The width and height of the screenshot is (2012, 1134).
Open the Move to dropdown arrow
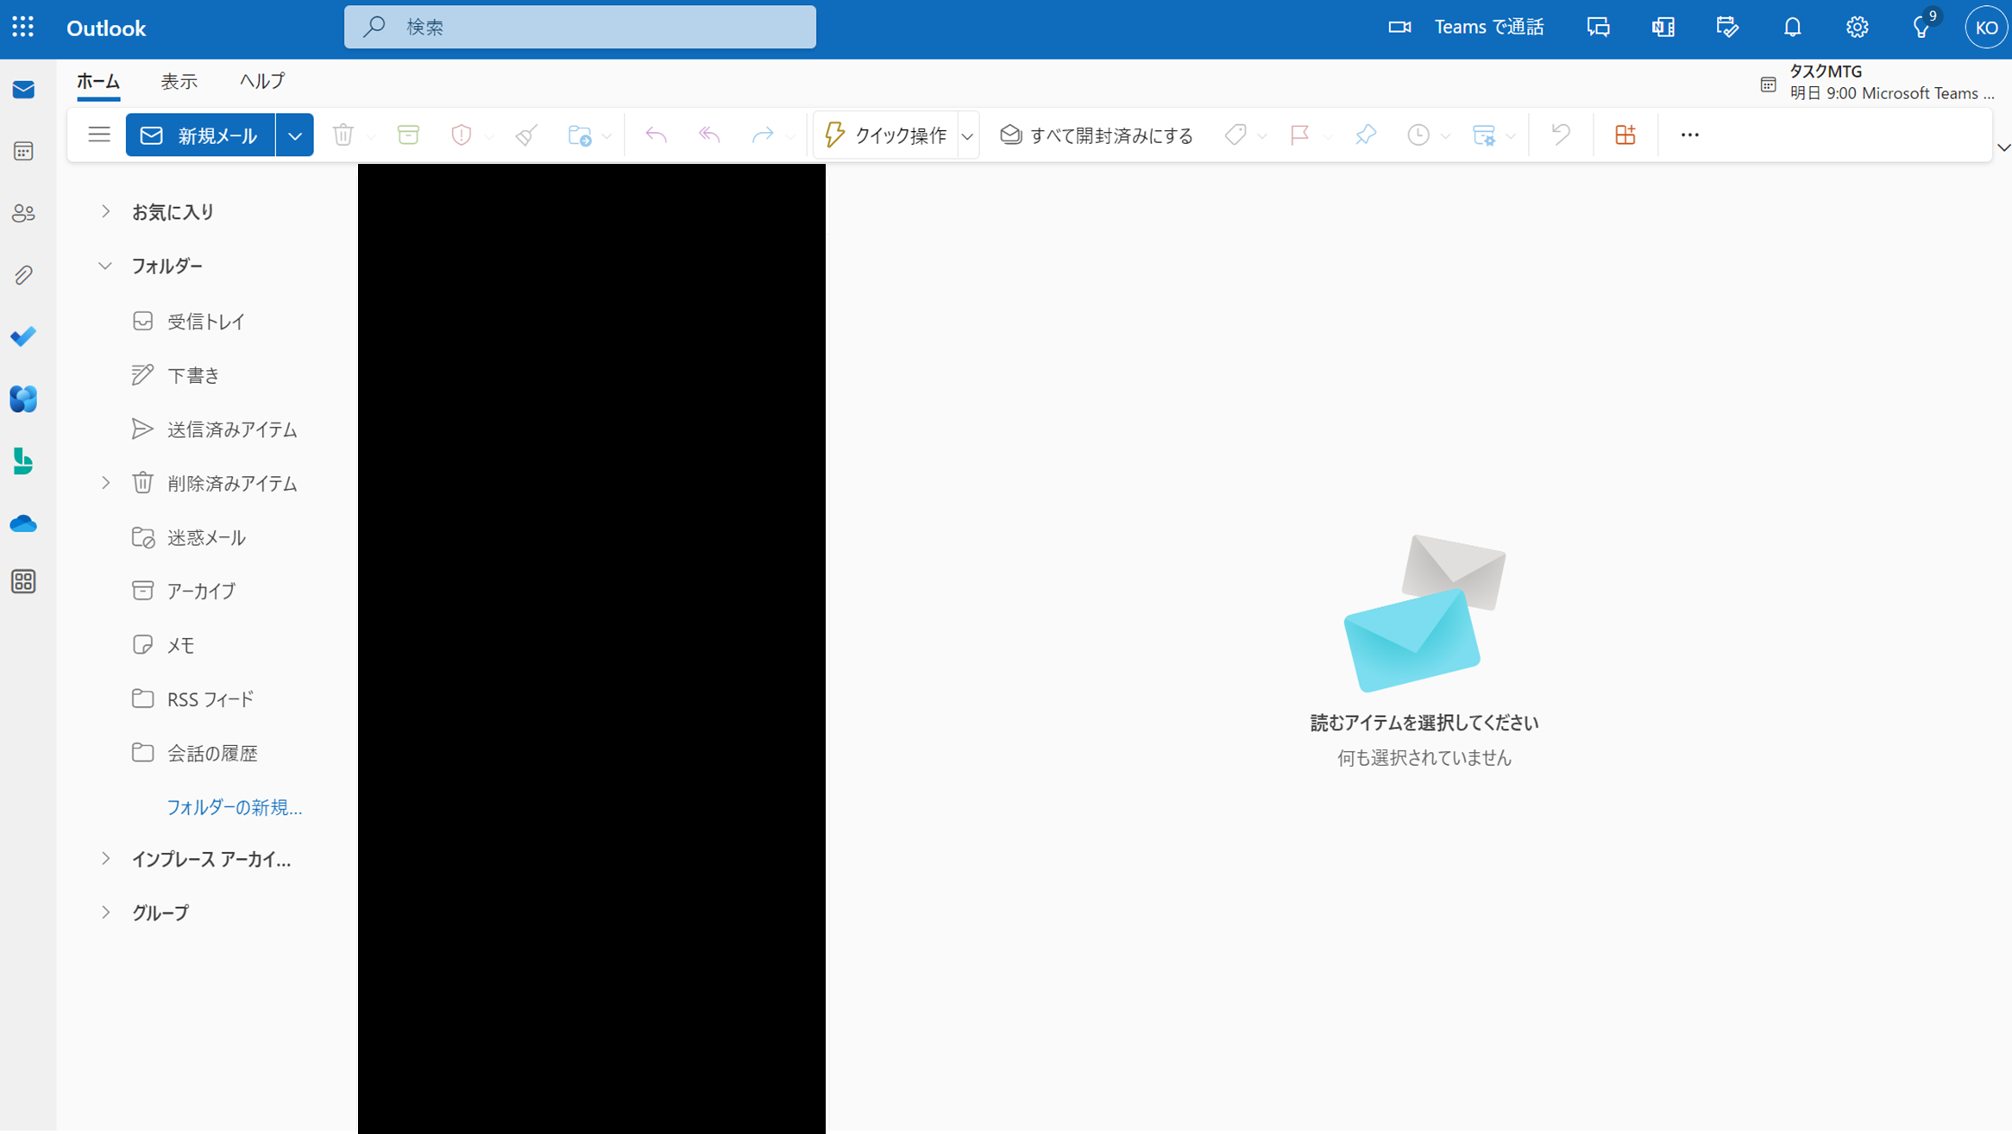(x=607, y=136)
